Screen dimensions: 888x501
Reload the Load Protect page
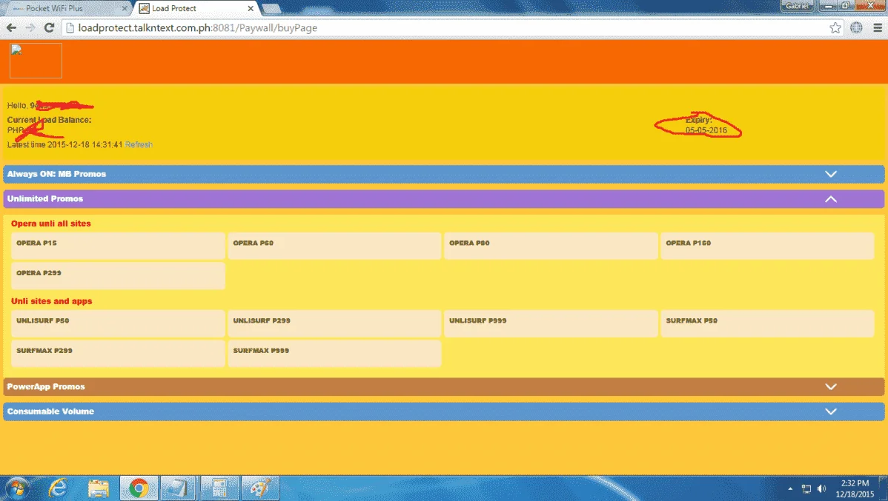tap(49, 27)
